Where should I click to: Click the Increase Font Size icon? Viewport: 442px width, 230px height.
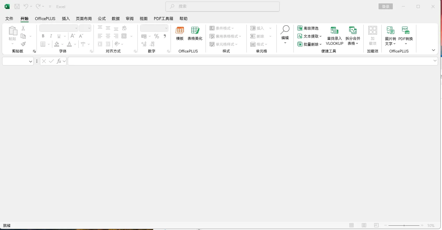(73, 36)
